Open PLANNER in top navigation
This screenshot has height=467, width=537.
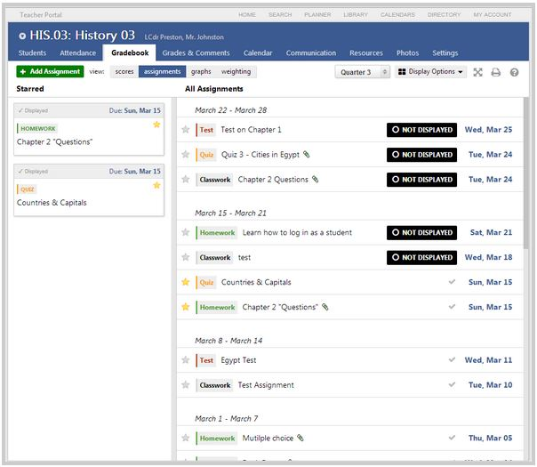[317, 15]
